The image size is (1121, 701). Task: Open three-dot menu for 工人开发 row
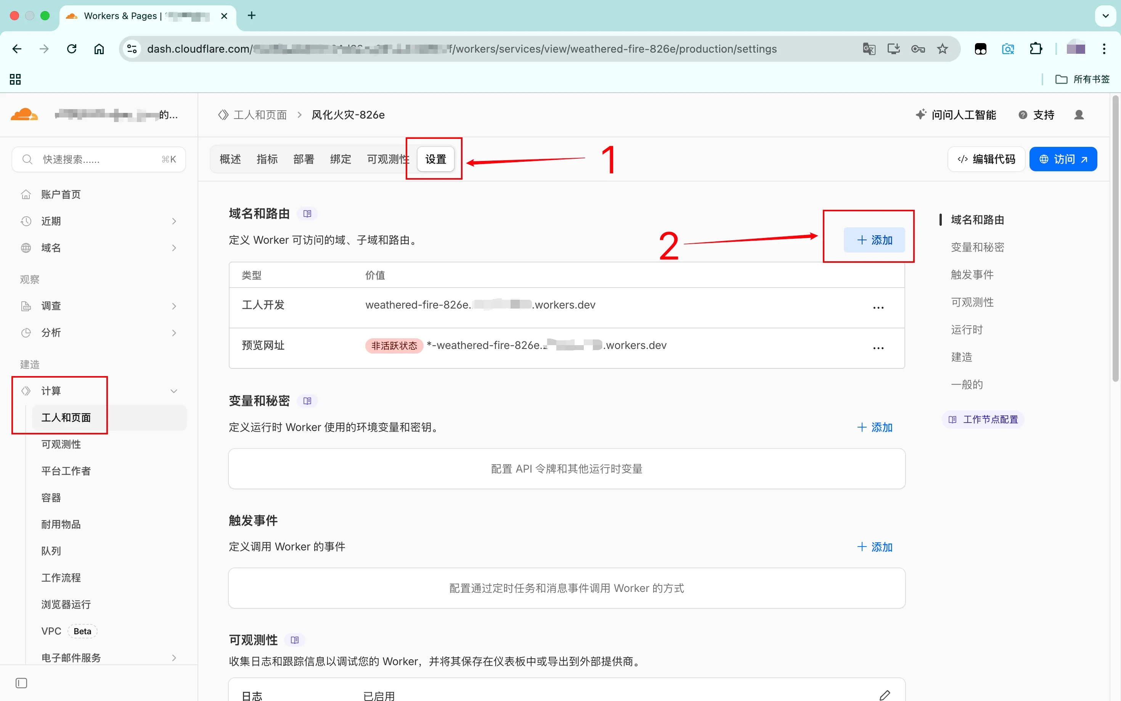coord(878,307)
